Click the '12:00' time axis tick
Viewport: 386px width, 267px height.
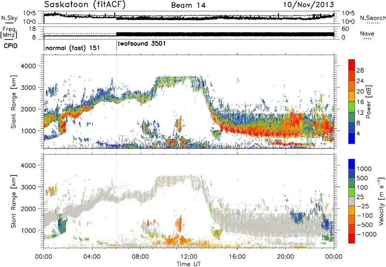189,257
